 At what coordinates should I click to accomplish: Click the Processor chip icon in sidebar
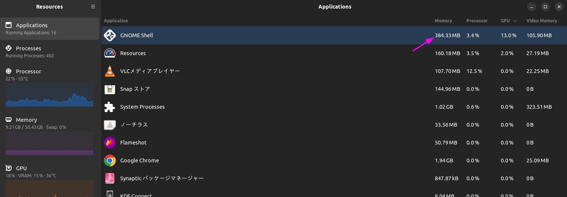[9, 71]
